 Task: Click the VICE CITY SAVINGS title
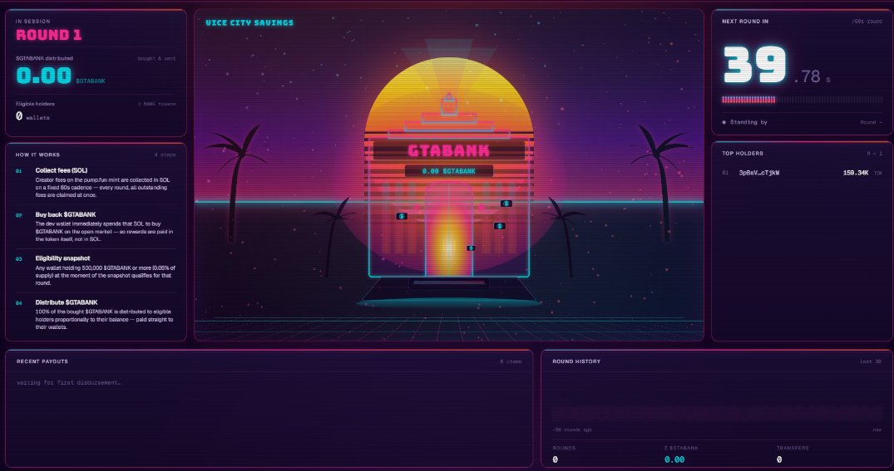pos(249,22)
